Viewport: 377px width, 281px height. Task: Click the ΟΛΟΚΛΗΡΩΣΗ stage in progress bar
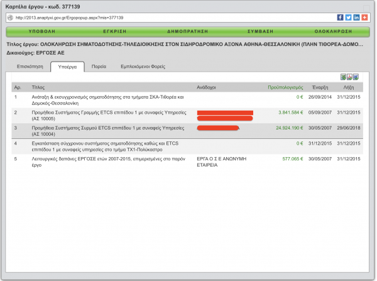pos(332,30)
